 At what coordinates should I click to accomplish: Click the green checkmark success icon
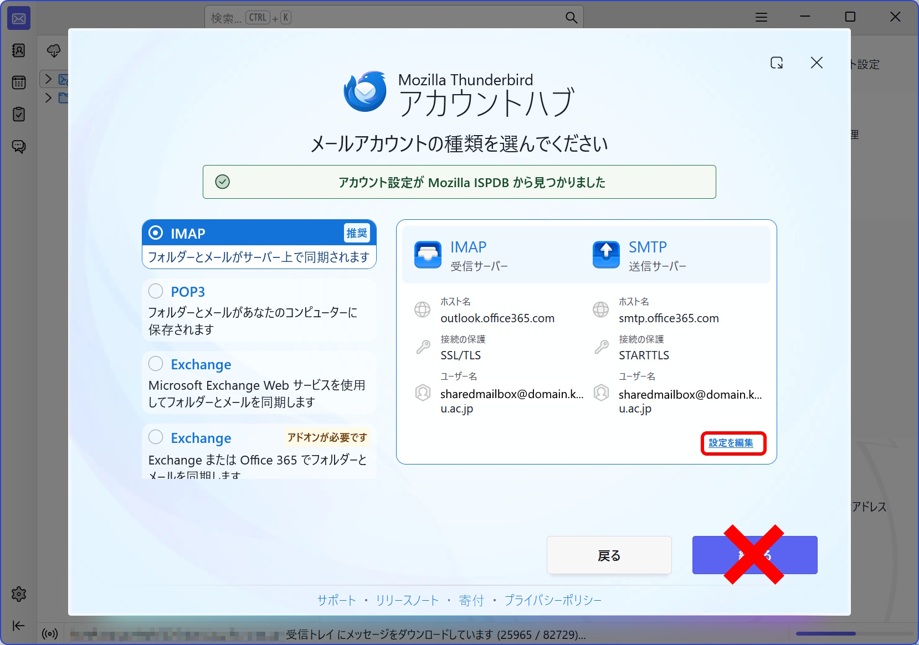(x=222, y=182)
